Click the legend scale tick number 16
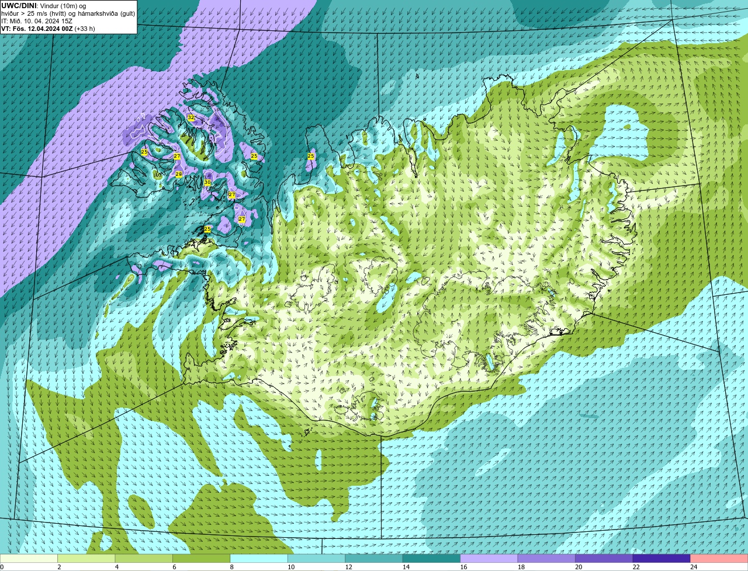The image size is (748, 571). tap(463, 567)
